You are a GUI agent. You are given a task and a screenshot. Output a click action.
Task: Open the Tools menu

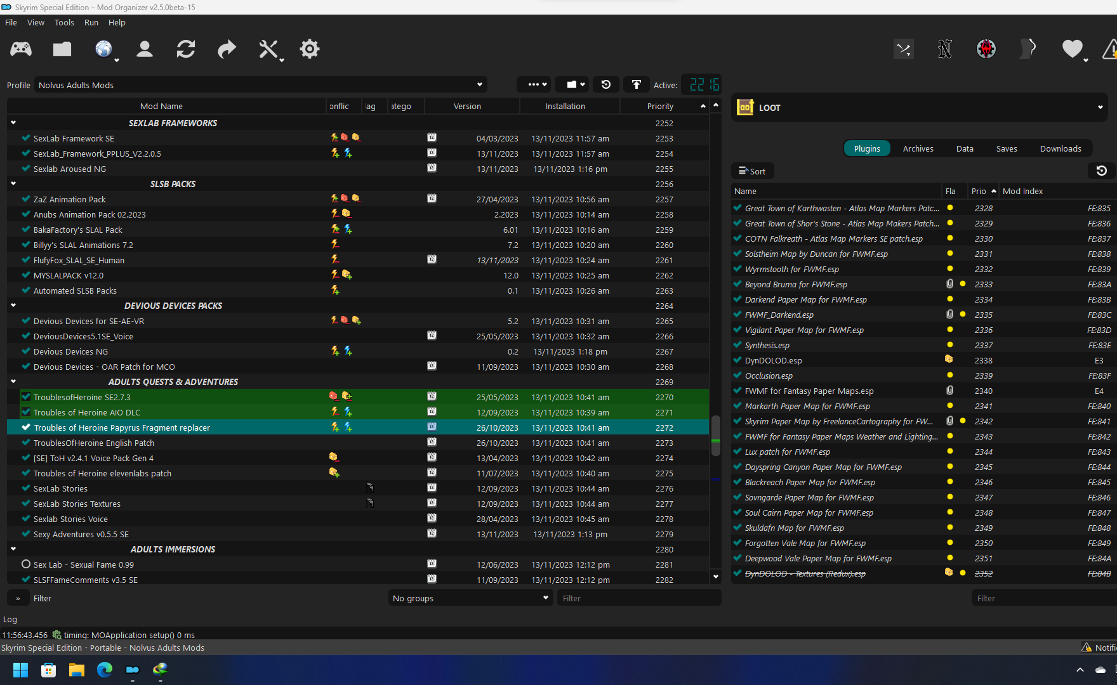(64, 22)
